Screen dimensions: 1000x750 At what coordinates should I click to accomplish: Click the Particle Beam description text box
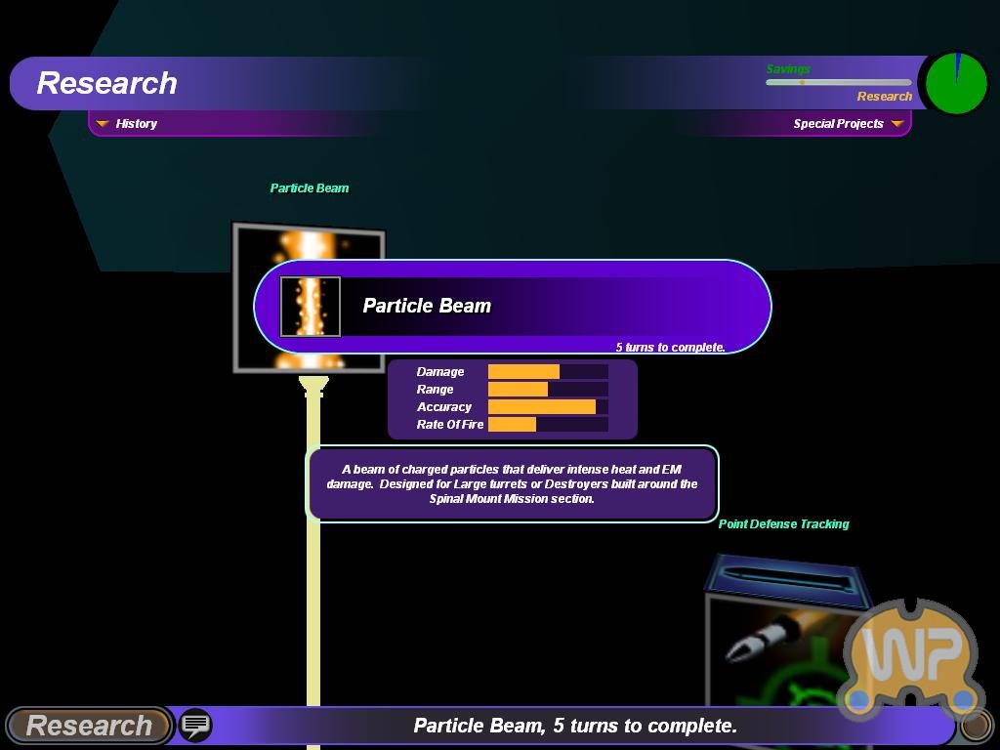[513, 483]
